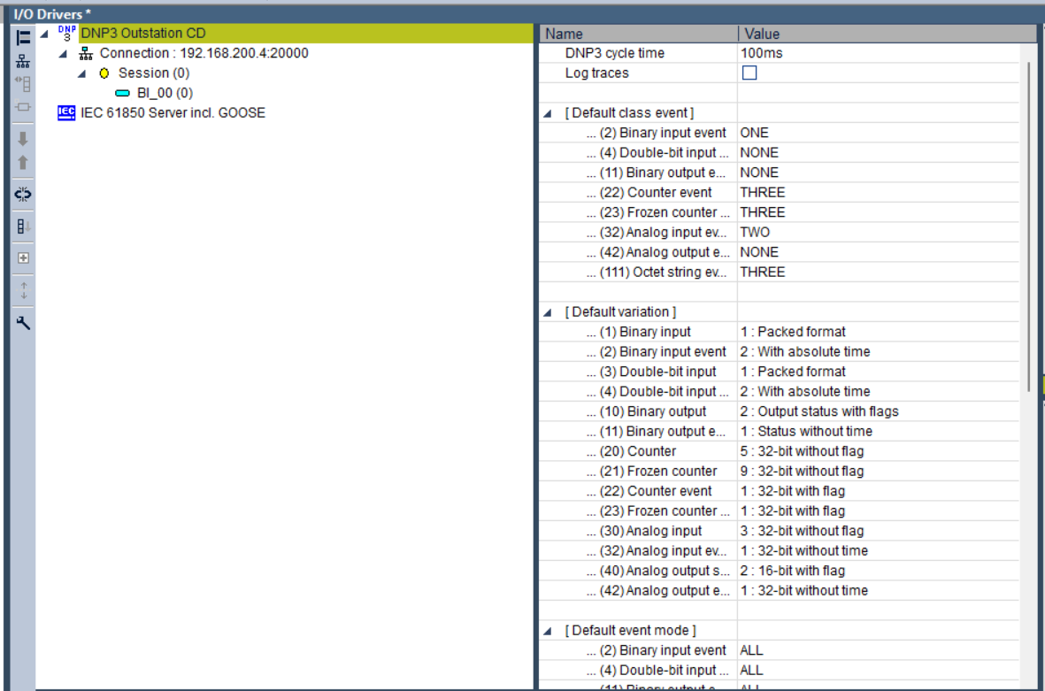
Task: Open the wrench tools icon
Action: coord(23,323)
